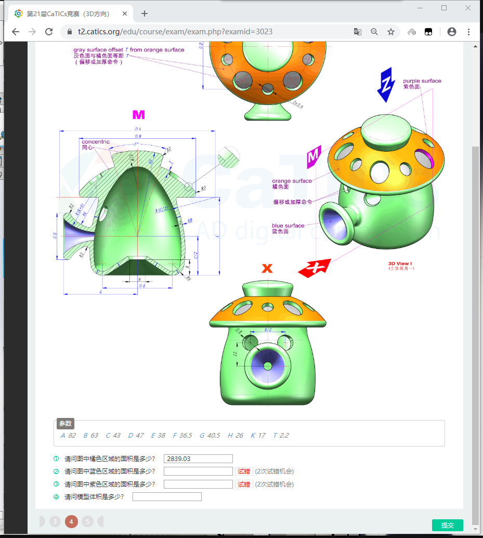Click the model volume answer field

[167, 497]
